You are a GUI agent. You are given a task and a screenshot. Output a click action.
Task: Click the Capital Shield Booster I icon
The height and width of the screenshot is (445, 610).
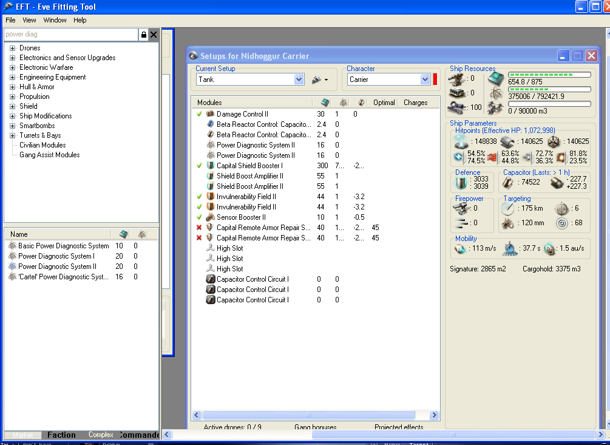pyautogui.click(x=210, y=166)
